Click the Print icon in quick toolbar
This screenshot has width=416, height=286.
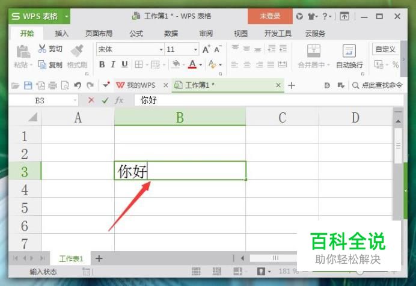tap(52, 85)
